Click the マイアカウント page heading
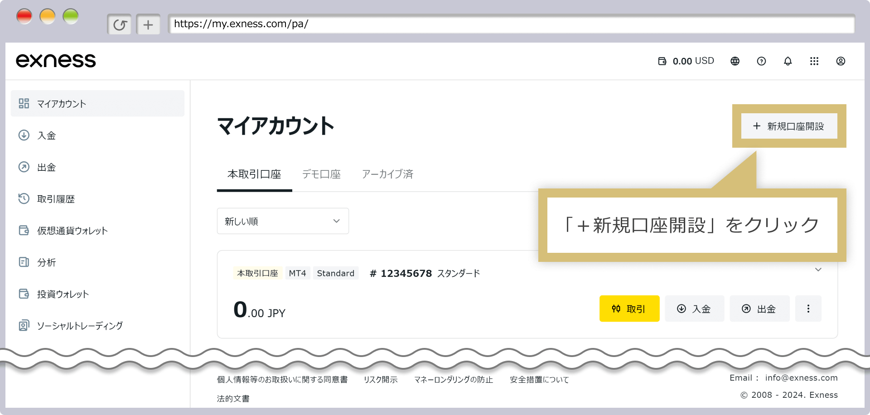Image resolution: width=870 pixels, height=415 pixels. pyautogui.click(x=275, y=126)
